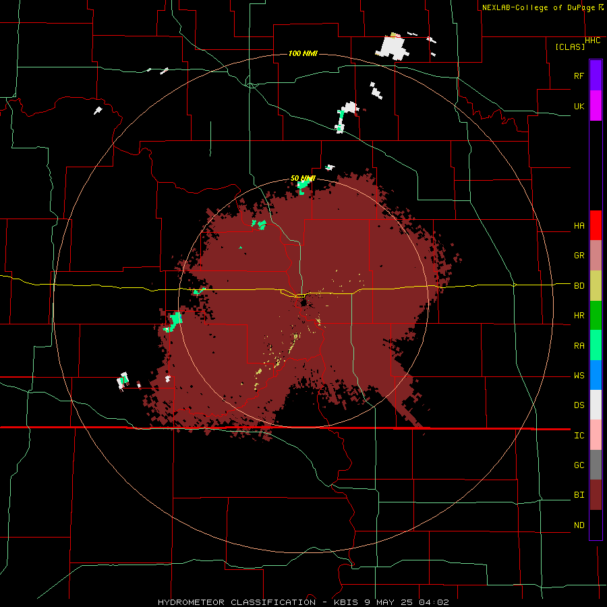The image size is (607, 607).
Task: Click the HA legend label text
Action: [x=579, y=226]
